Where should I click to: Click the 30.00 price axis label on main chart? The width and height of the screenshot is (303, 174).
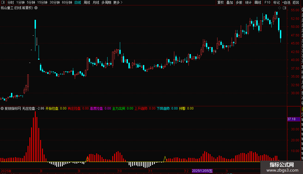[x=295, y=93]
